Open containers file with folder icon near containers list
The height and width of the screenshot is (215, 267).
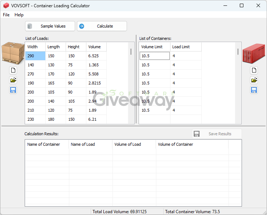pos(254,80)
